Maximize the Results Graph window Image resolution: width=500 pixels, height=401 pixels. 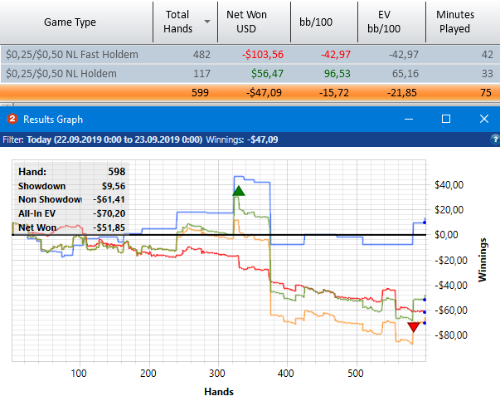446,119
